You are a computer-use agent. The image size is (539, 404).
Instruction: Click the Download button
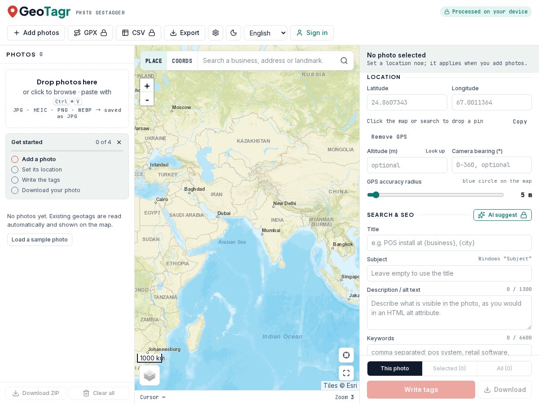[505, 390]
